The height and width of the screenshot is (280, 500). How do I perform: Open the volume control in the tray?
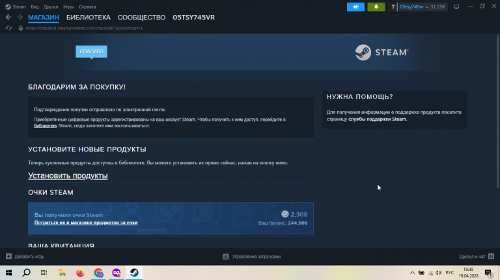(x=439, y=273)
